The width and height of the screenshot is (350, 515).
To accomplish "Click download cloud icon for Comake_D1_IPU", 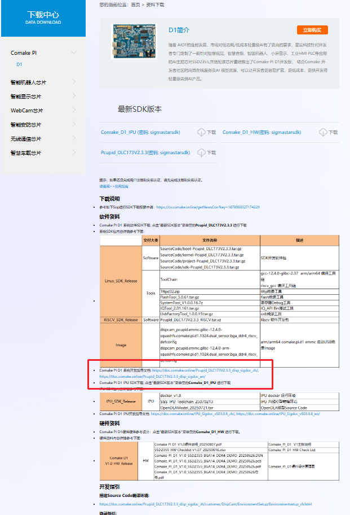I will (x=201, y=132).
